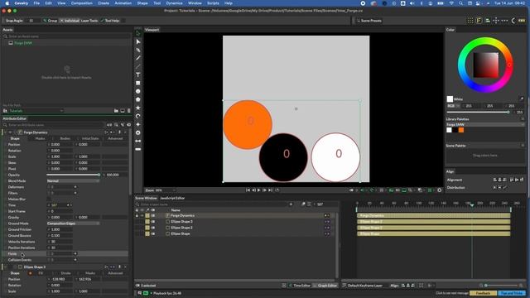Viewport: 530px width, 298px height.
Task: Toggle the Motion Blur checkbox
Action: [x=49, y=199]
